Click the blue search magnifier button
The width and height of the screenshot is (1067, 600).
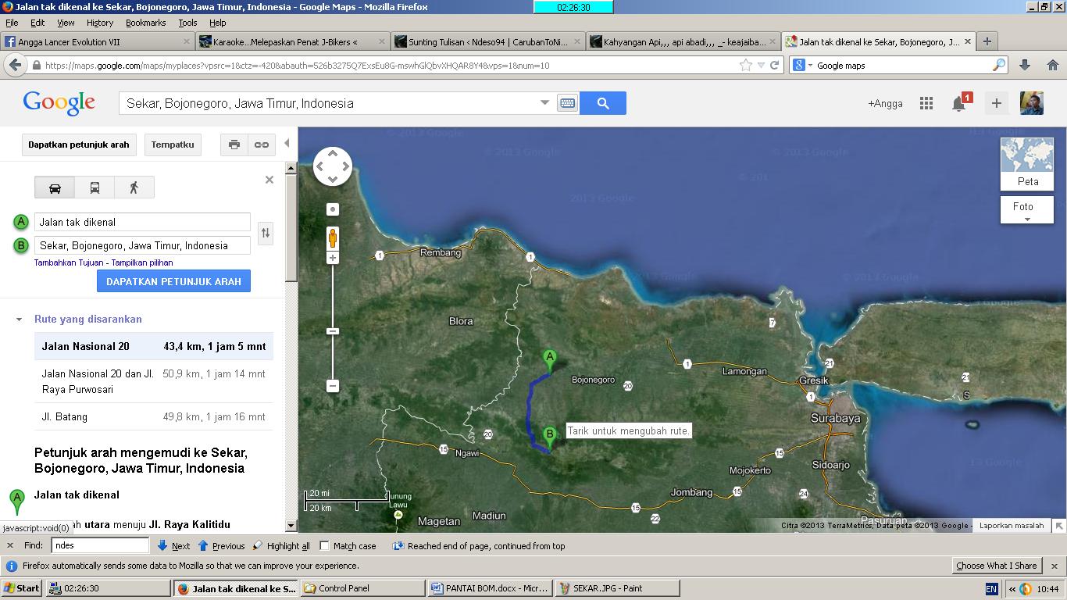coord(602,103)
